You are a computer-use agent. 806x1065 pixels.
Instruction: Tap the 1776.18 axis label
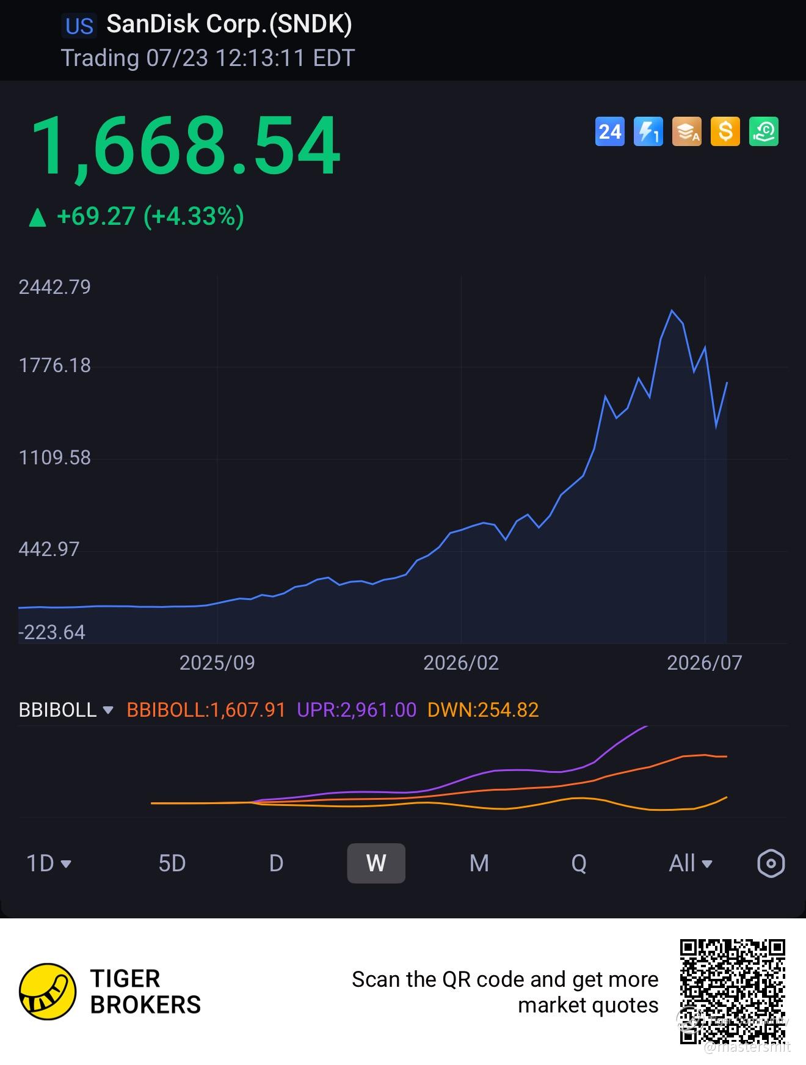point(54,365)
